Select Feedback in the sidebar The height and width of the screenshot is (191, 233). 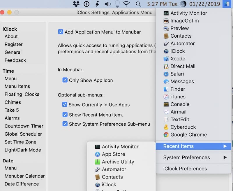pyautogui.click(x=15, y=60)
